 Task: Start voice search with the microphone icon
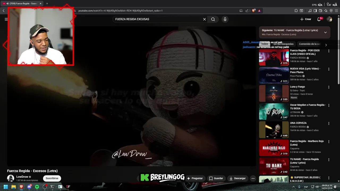225,19
